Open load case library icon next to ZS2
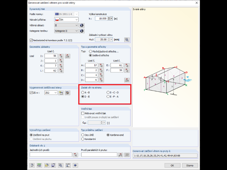The image size is (227, 170). (x=68, y=93)
